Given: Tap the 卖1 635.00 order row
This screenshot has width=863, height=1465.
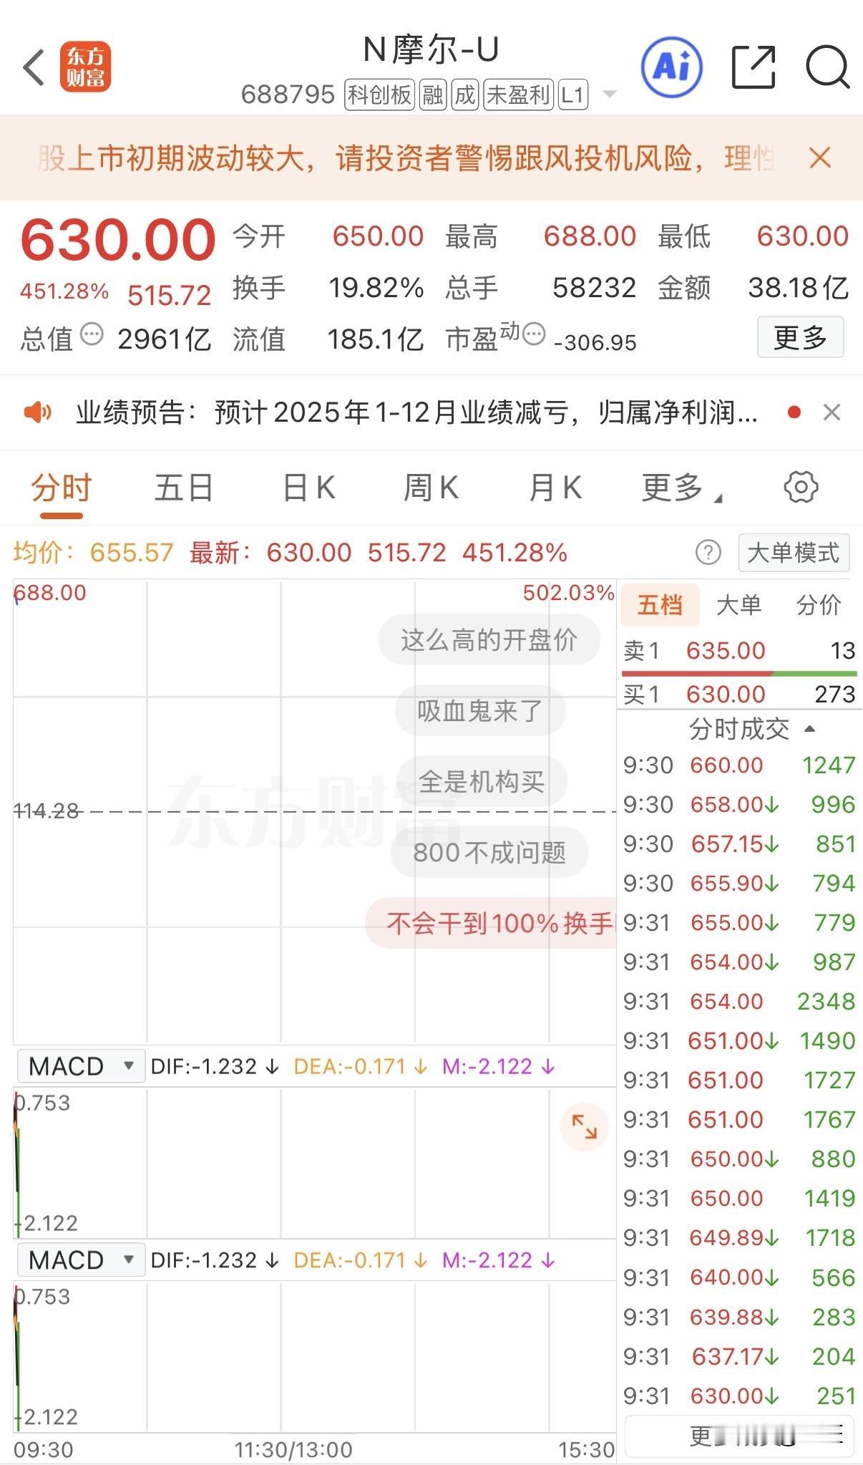Looking at the screenshot, I should pos(739,650).
